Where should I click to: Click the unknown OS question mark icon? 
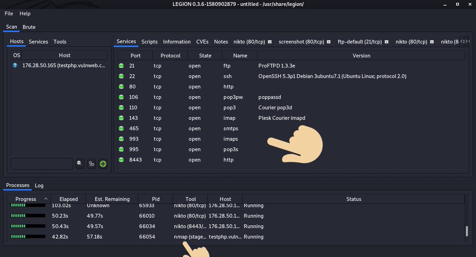click(15, 65)
